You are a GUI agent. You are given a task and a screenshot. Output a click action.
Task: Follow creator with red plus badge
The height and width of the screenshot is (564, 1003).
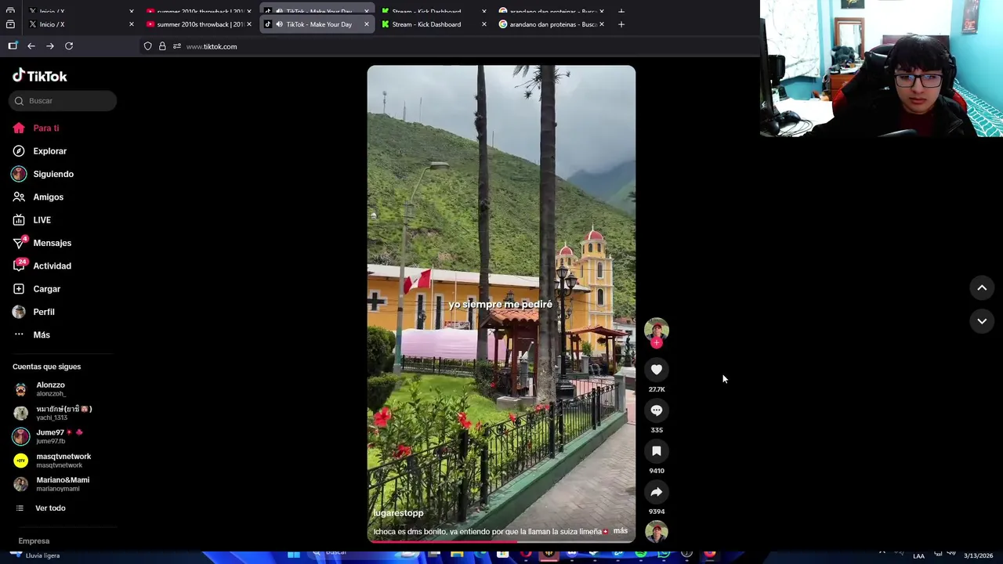(x=657, y=343)
